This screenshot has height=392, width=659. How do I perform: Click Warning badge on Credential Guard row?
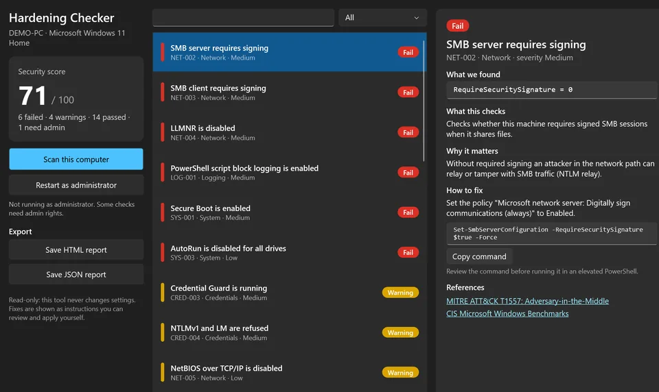click(400, 293)
